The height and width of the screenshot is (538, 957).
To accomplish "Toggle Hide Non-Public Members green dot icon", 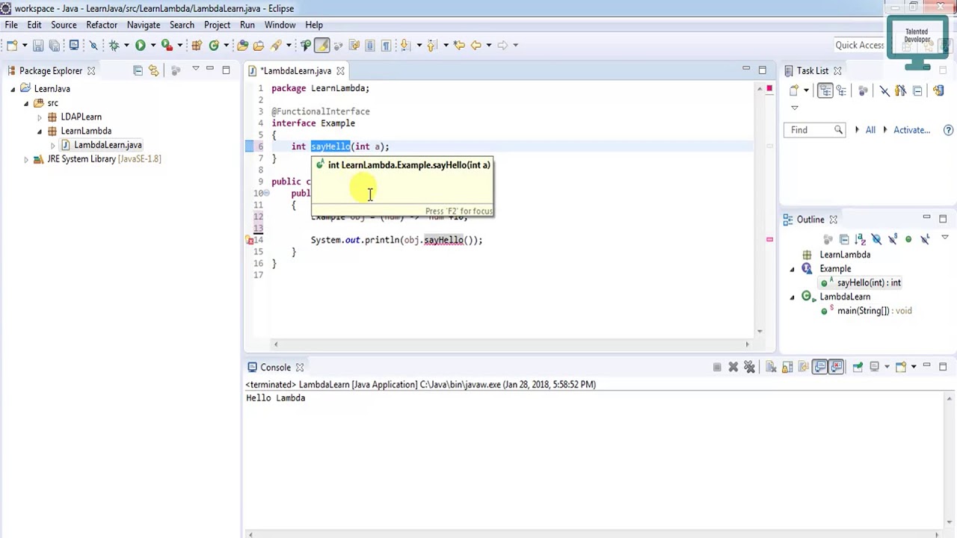I will pos(908,239).
